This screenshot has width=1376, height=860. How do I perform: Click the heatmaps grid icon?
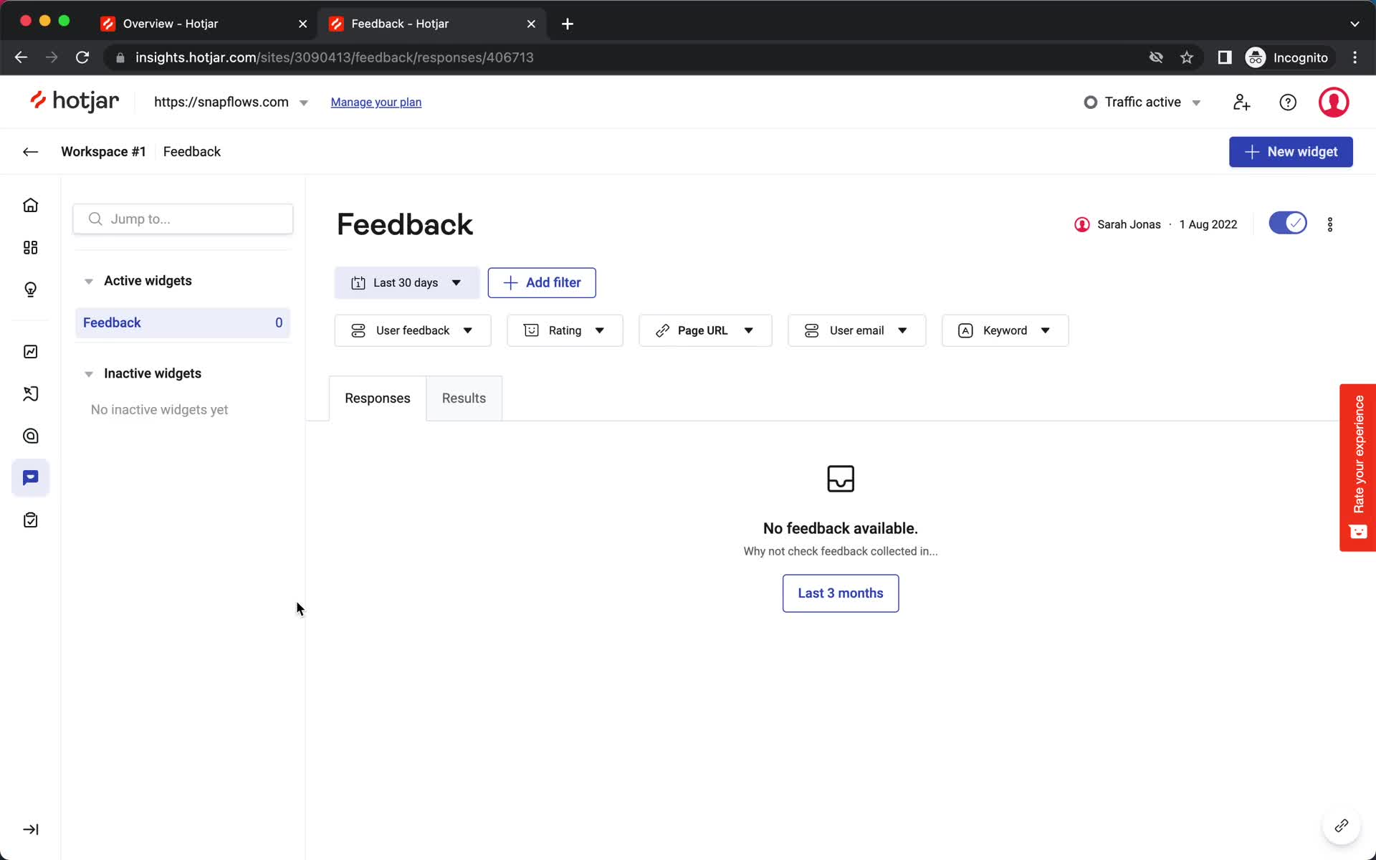point(31,247)
